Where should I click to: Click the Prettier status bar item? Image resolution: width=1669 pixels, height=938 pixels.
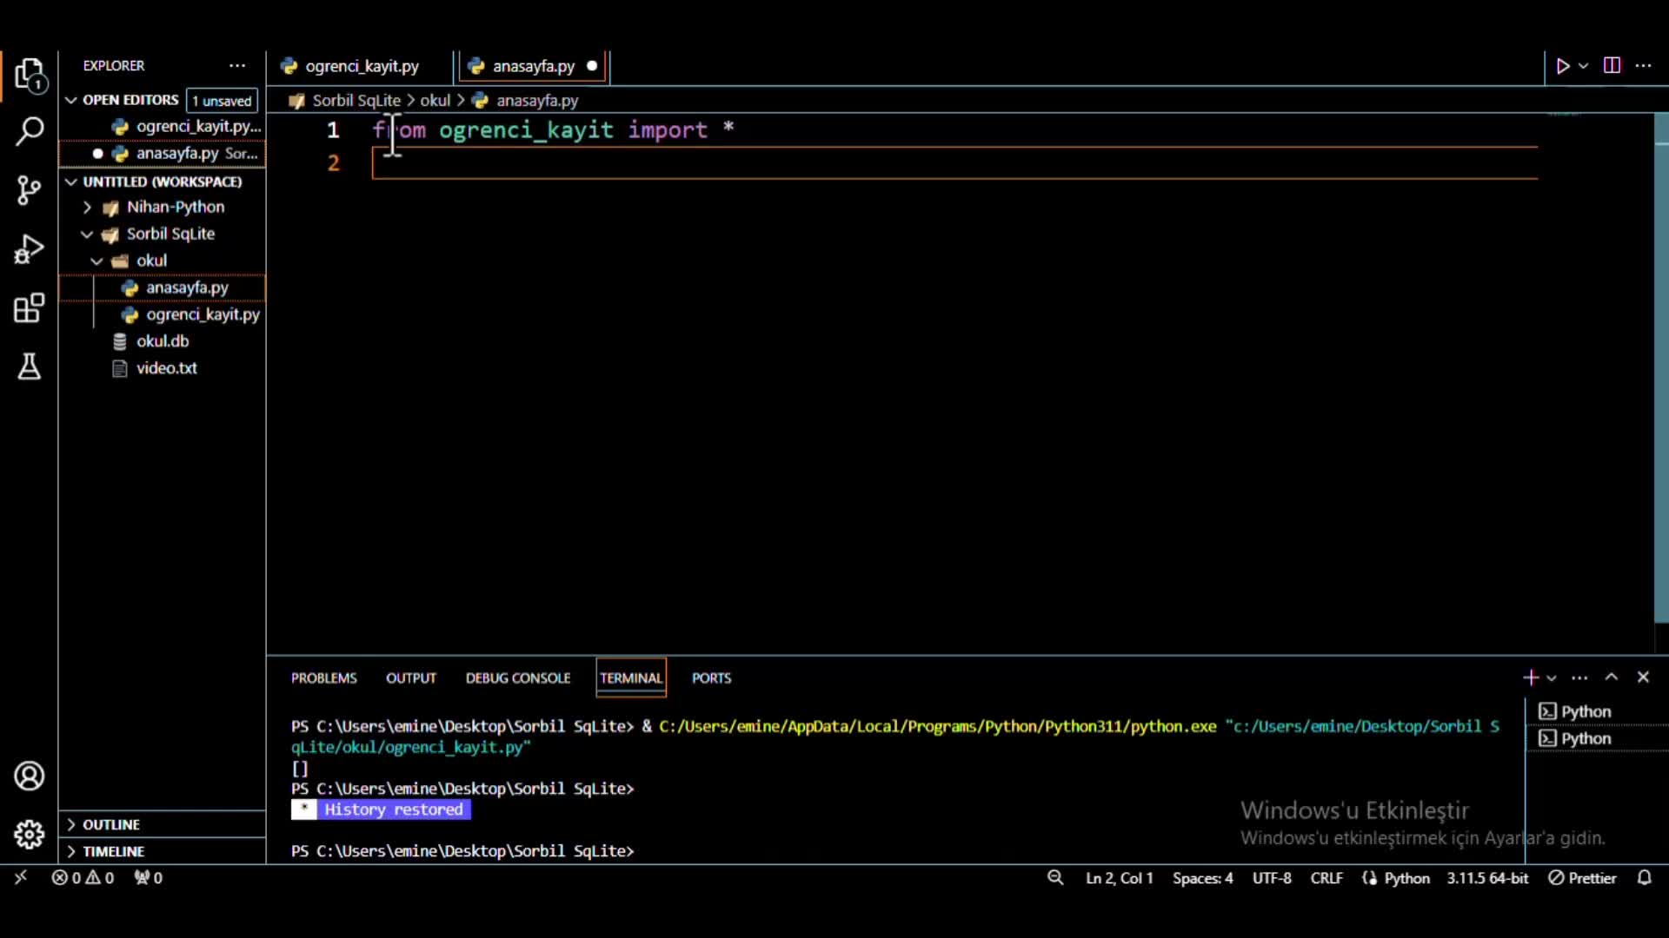[1582, 878]
